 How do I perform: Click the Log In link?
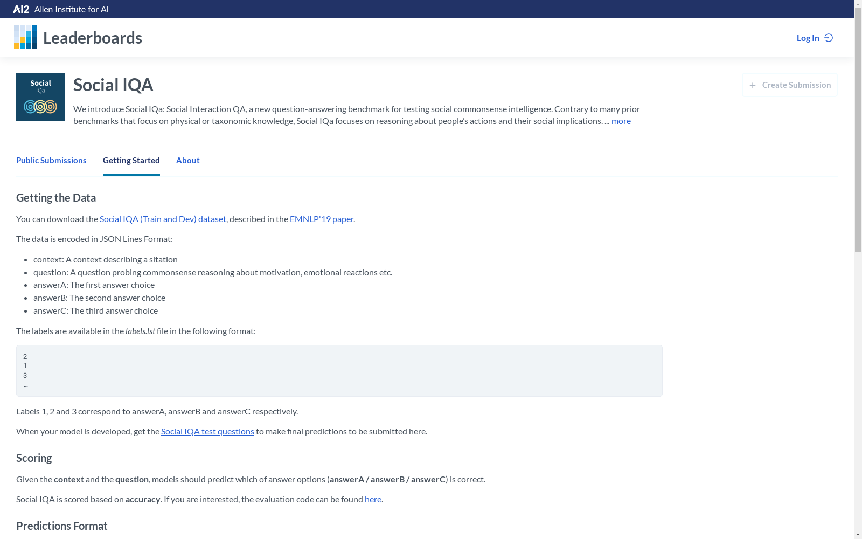(808, 38)
